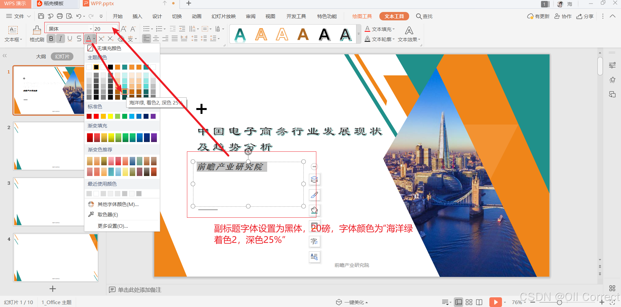Choose 取色器(E) eyedropper option

(x=122, y=214)
